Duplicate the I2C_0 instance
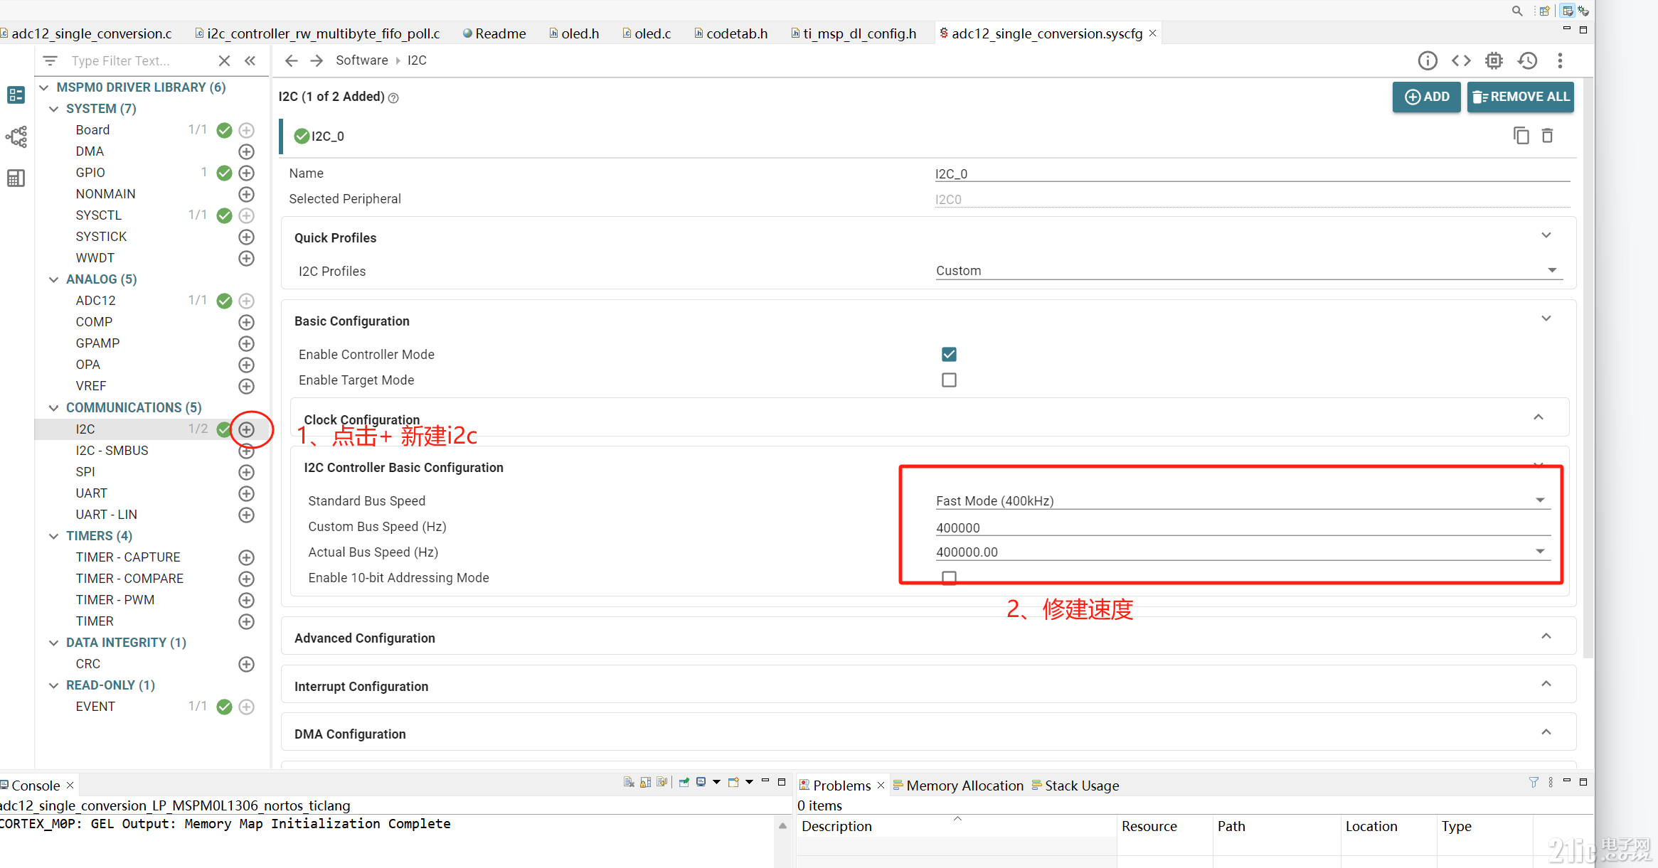The height and width of the screenshot is (868, 1658). tap(1521, 135)
